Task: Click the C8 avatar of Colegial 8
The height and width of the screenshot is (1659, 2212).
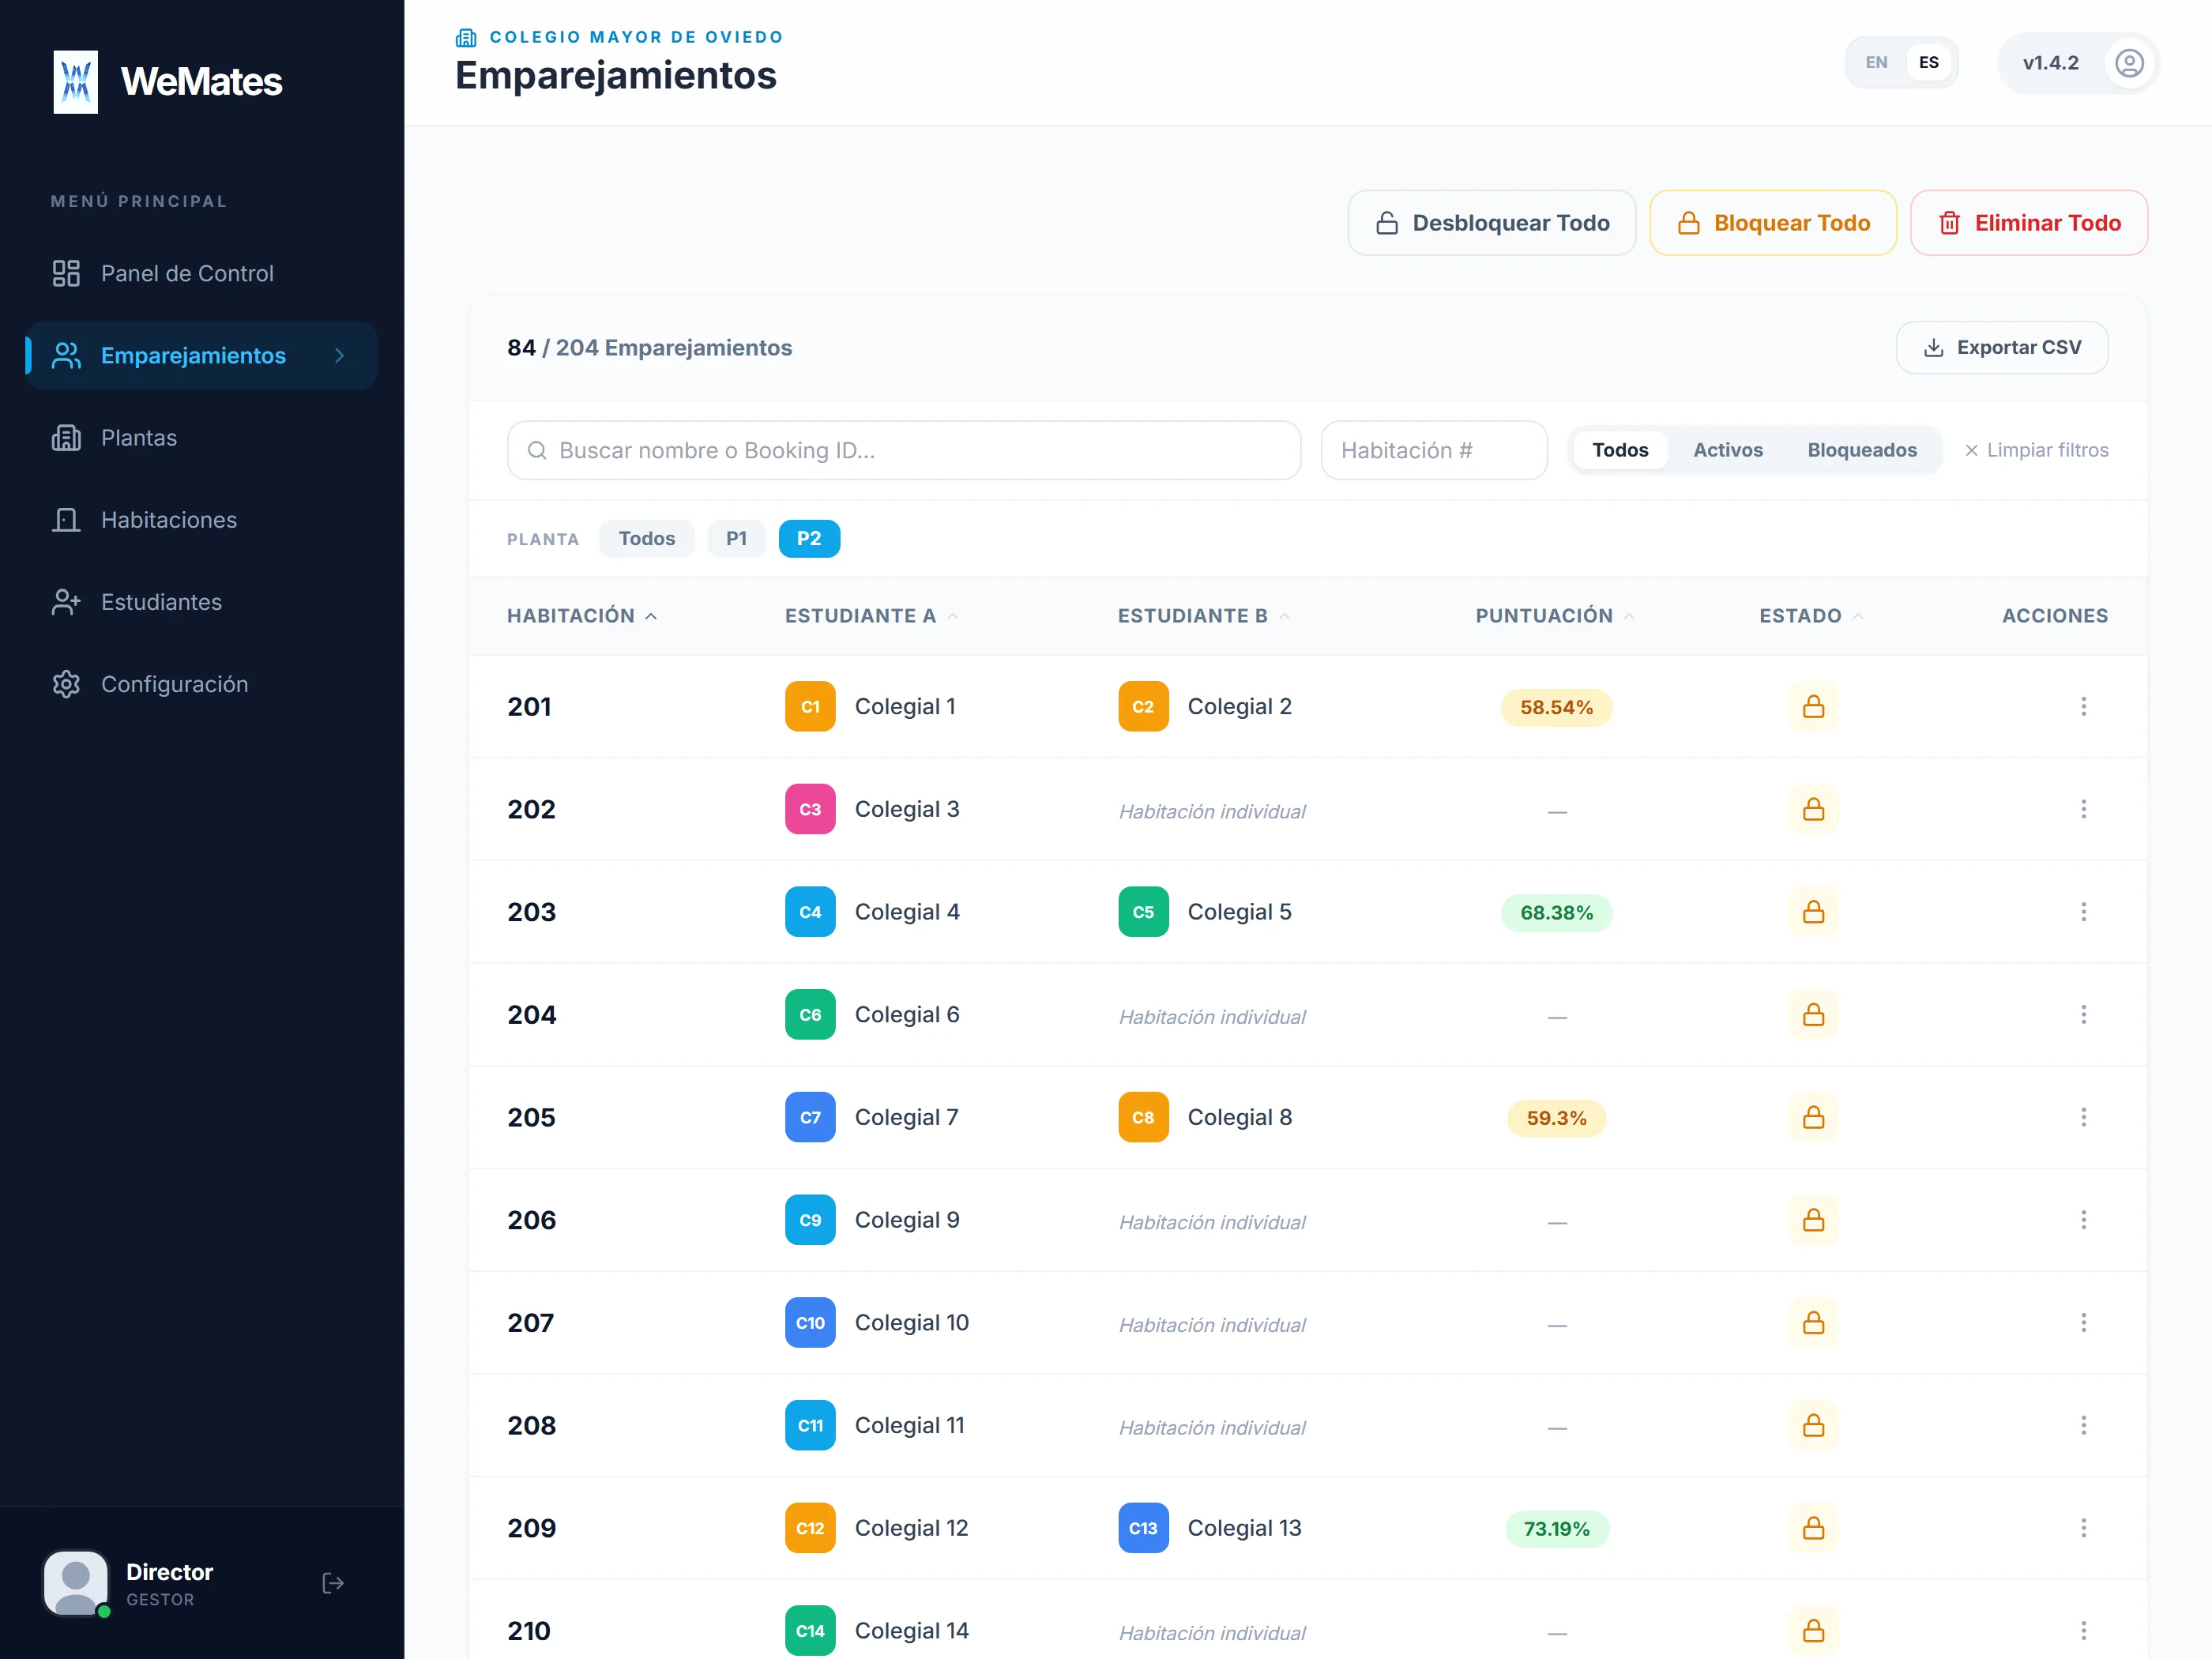Action: 1143,1117
